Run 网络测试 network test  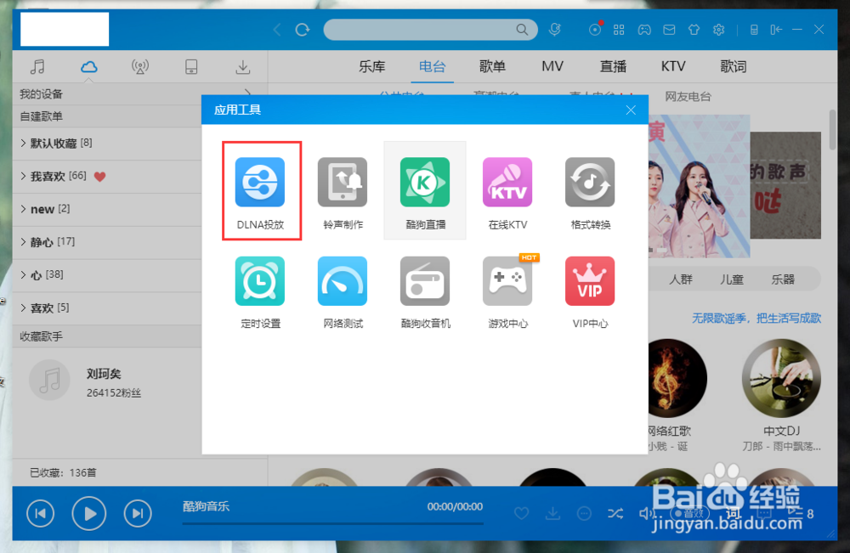[x=343, y=292]
